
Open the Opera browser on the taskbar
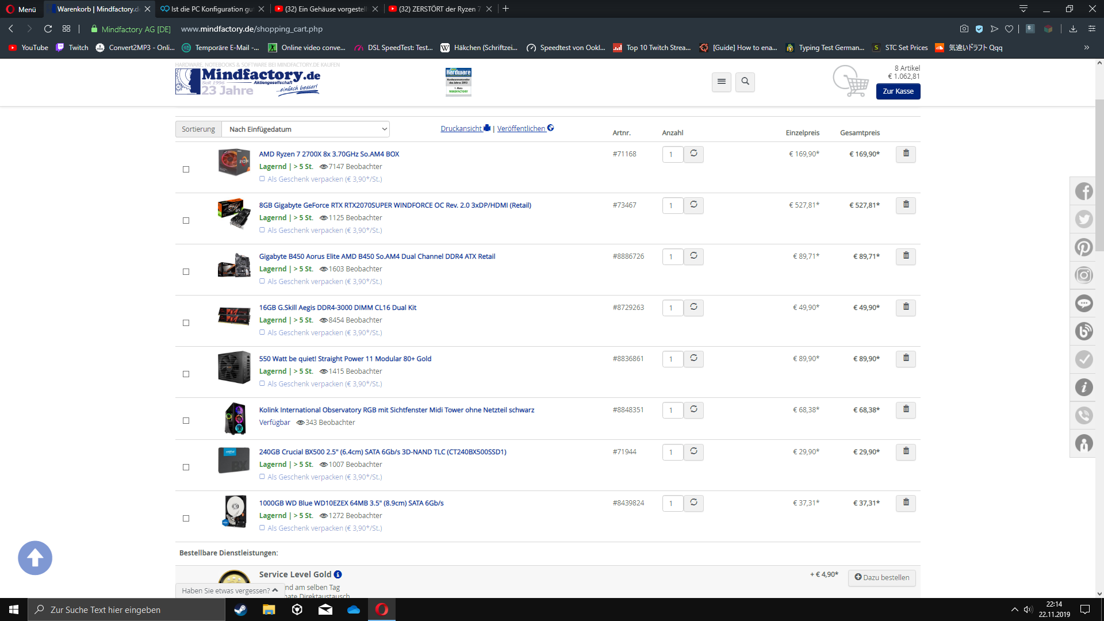(382, 609)
